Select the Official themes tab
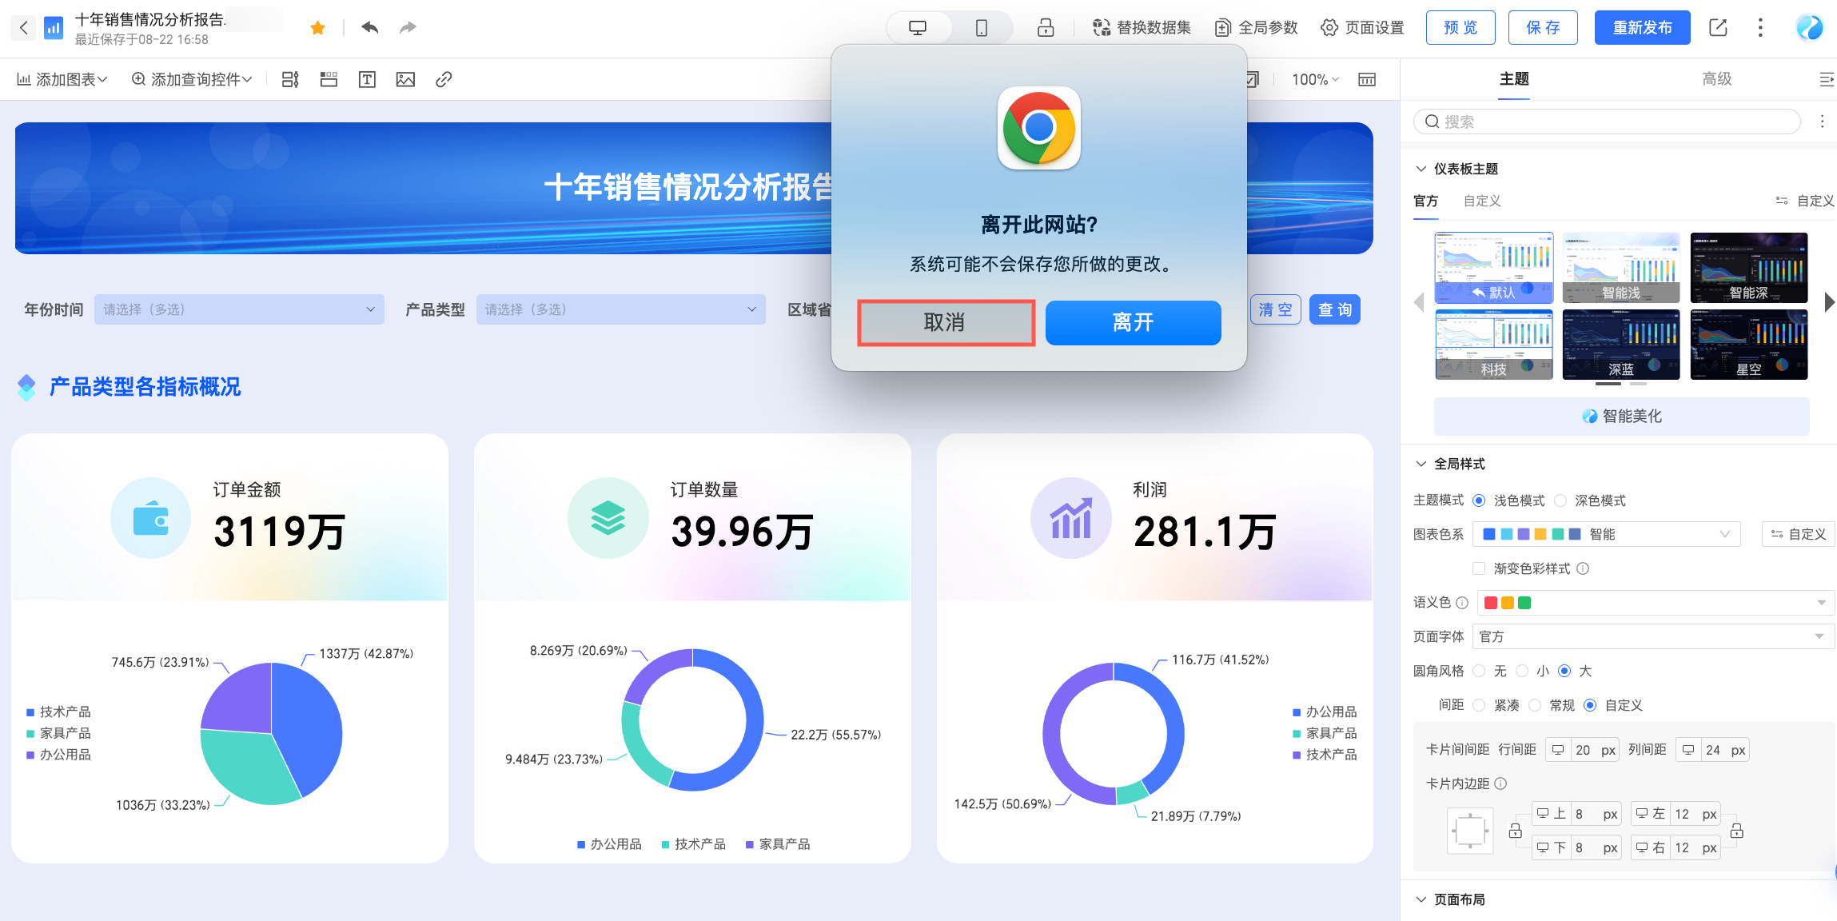 (x=1426, y=201)
